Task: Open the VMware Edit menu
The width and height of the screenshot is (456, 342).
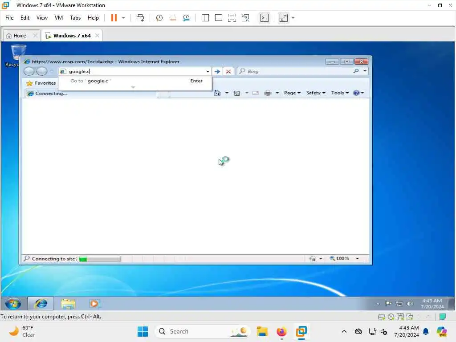Action: pyautogui.click(x=25, y=18)
